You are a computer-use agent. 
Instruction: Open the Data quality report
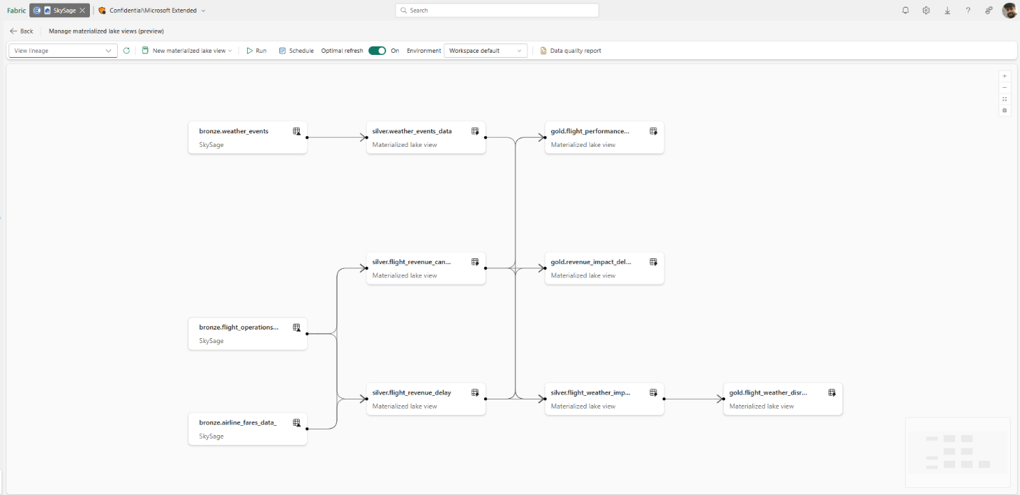point(570,51)
